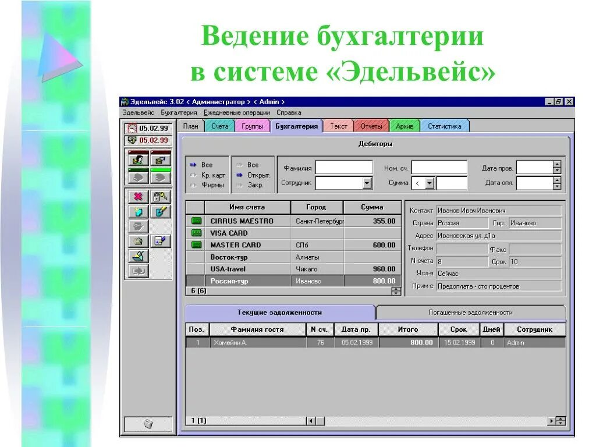This screenshot has height=447, width=596.
Task: Click the clock icon beside black date 05.02.99
Action: point(132,129)
